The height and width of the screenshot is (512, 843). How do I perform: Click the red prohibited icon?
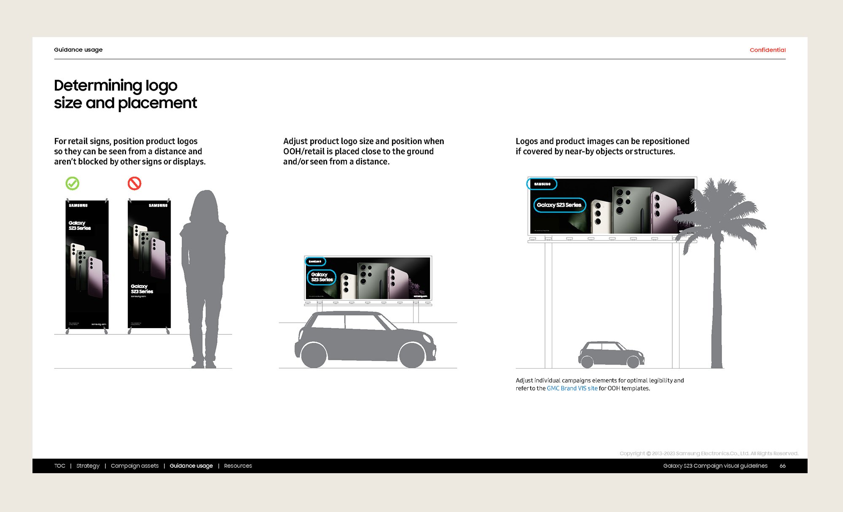point(134,183)
